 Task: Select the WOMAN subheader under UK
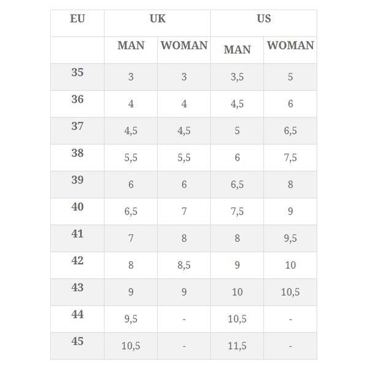click(x=184, y=46)
